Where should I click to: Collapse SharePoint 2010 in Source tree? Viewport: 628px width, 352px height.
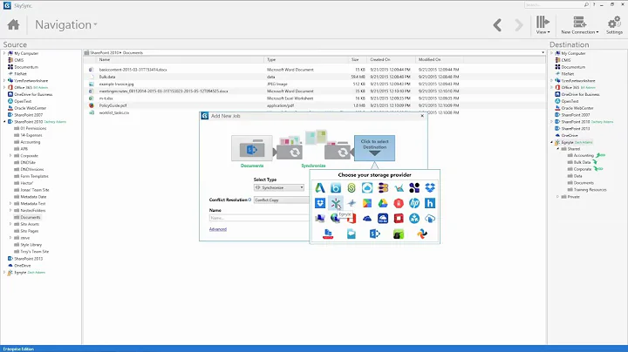[4, 122]
